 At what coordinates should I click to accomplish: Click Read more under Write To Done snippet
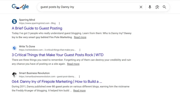point(73,64)
